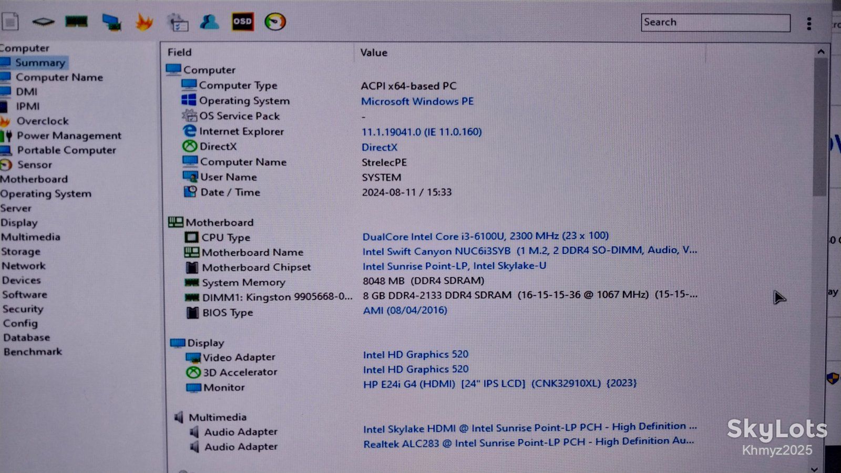Image resolution: width=841 pixels, height=473 pixels.
Task: Click the scrollbar up arrow
Action: [821, 52]
